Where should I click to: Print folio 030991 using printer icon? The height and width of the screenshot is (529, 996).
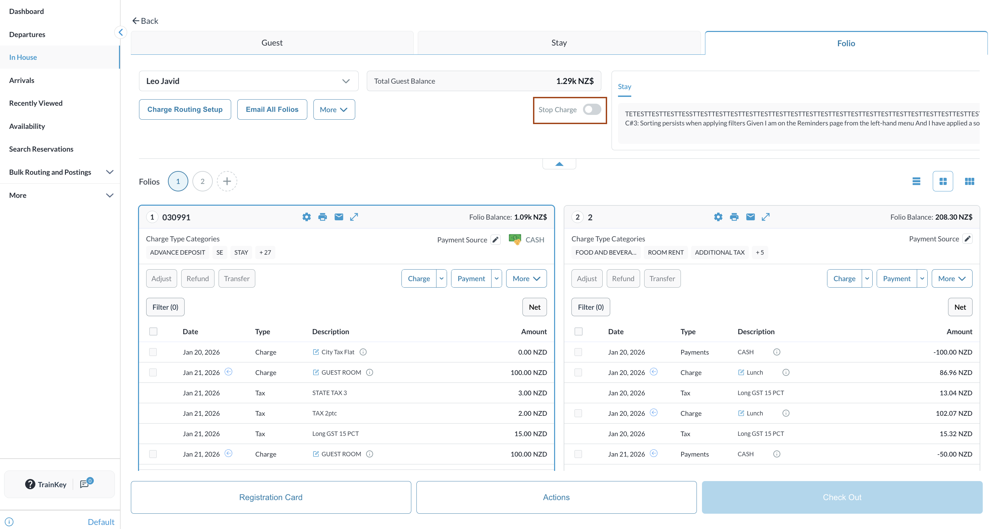(323, 217)
